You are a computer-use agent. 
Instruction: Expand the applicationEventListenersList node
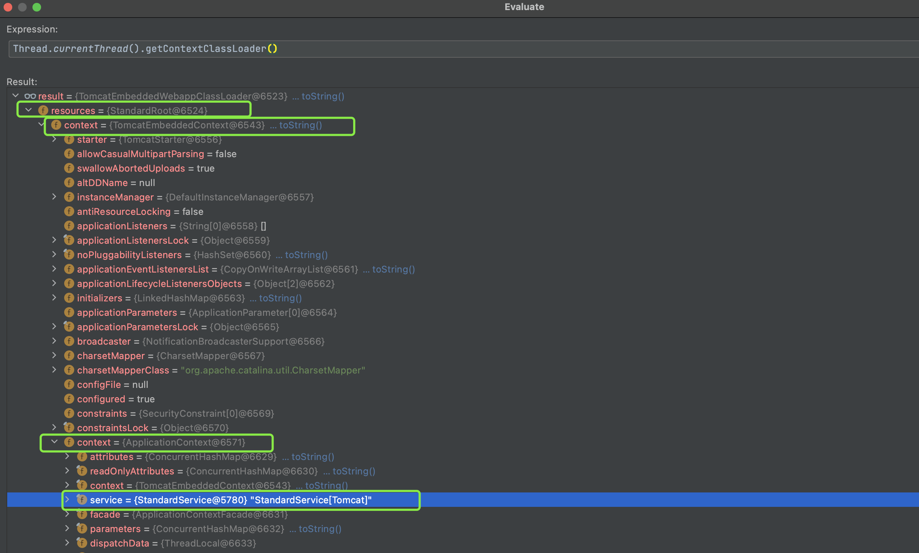(x=54, y=269)
